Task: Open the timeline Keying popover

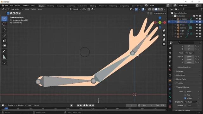Action: [22, 105]
